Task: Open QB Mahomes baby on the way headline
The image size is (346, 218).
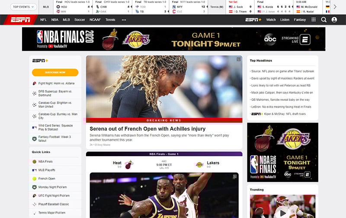Action: tap(280, 100)
